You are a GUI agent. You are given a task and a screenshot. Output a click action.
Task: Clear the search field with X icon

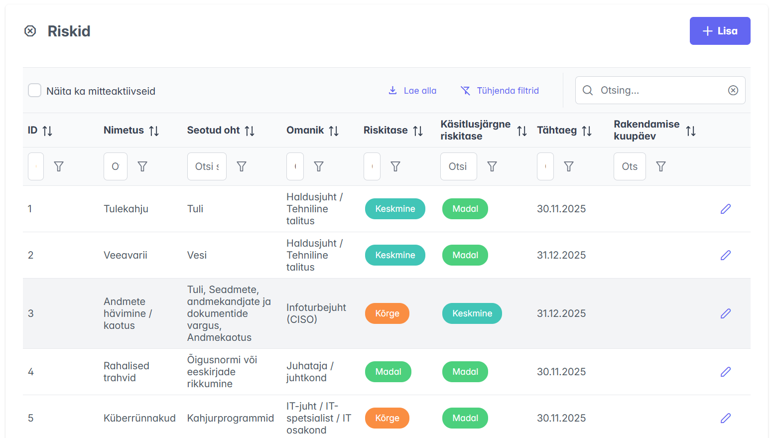pyautogui.click(x=733, y=90)
